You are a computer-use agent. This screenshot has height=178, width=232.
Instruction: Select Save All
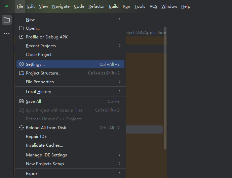pyautogui.click(x=70, y=101)
